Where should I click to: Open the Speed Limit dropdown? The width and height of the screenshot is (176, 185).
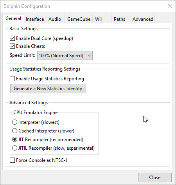(x=65, y=56)
